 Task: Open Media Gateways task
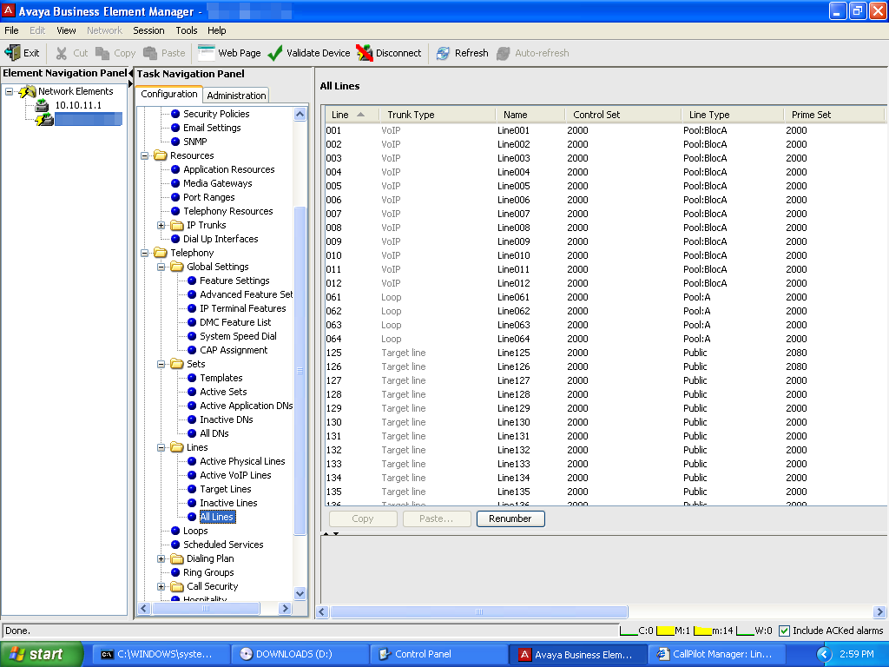pos(217,183)
